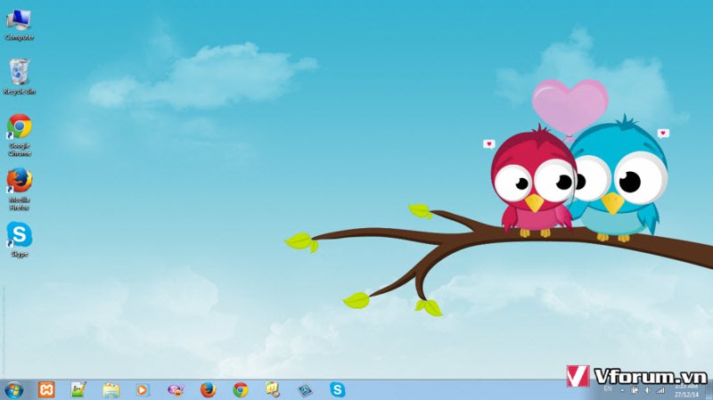Click the volume speaker tray icon
Viewport: 713px width, 400px height.
coord(648,390)
